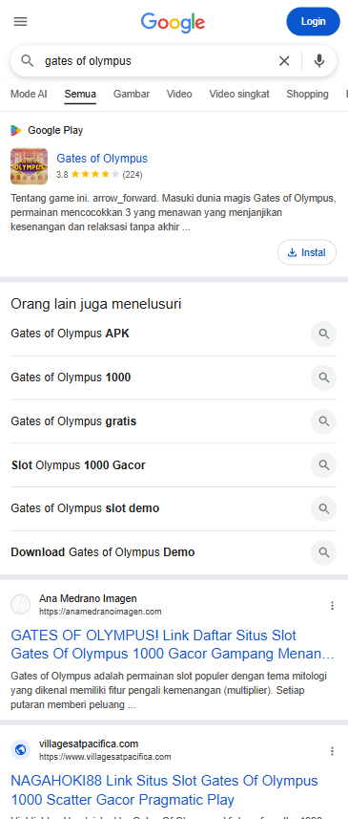This screenshot has width=348, height=819.
Task: Select suggestion Gates of Olympus slot demo
Action: pos(85,508)
